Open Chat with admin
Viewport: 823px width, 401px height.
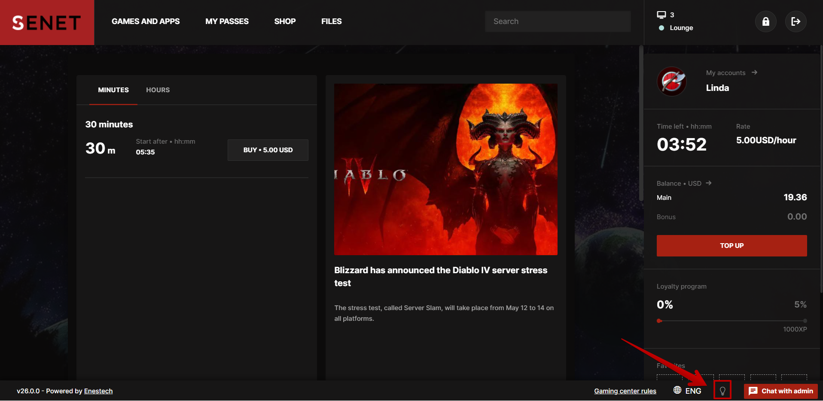(x=780, y=391)
